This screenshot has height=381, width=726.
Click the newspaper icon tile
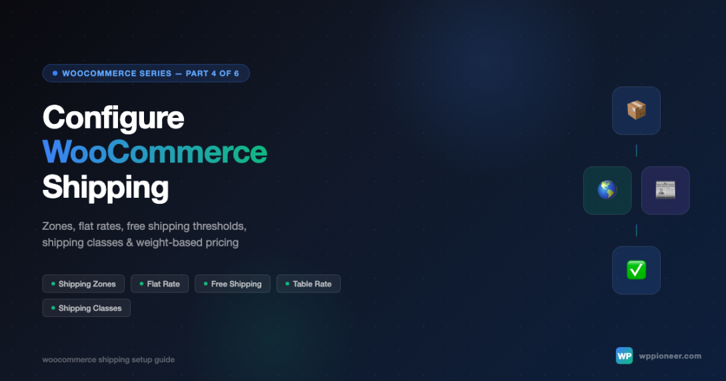point(665,190)
